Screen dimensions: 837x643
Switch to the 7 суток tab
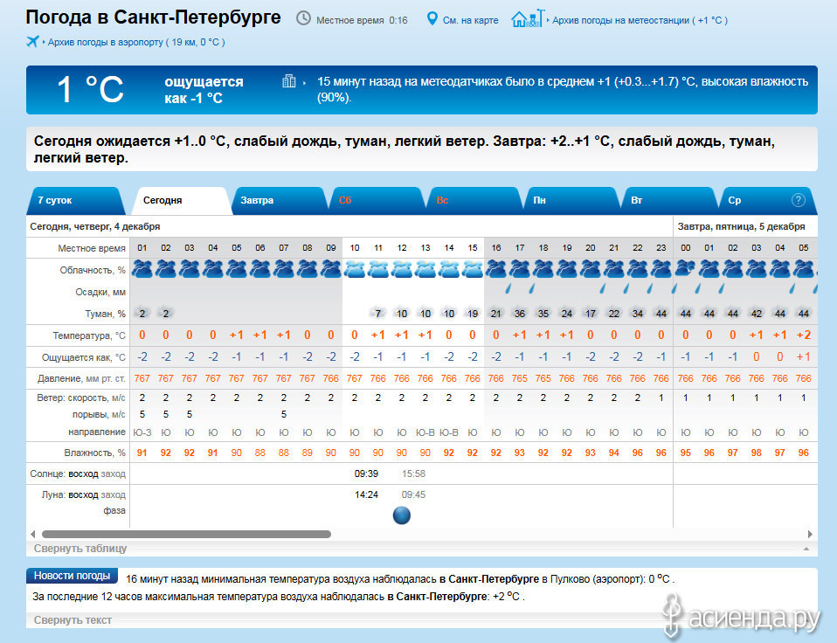[55, 200]
